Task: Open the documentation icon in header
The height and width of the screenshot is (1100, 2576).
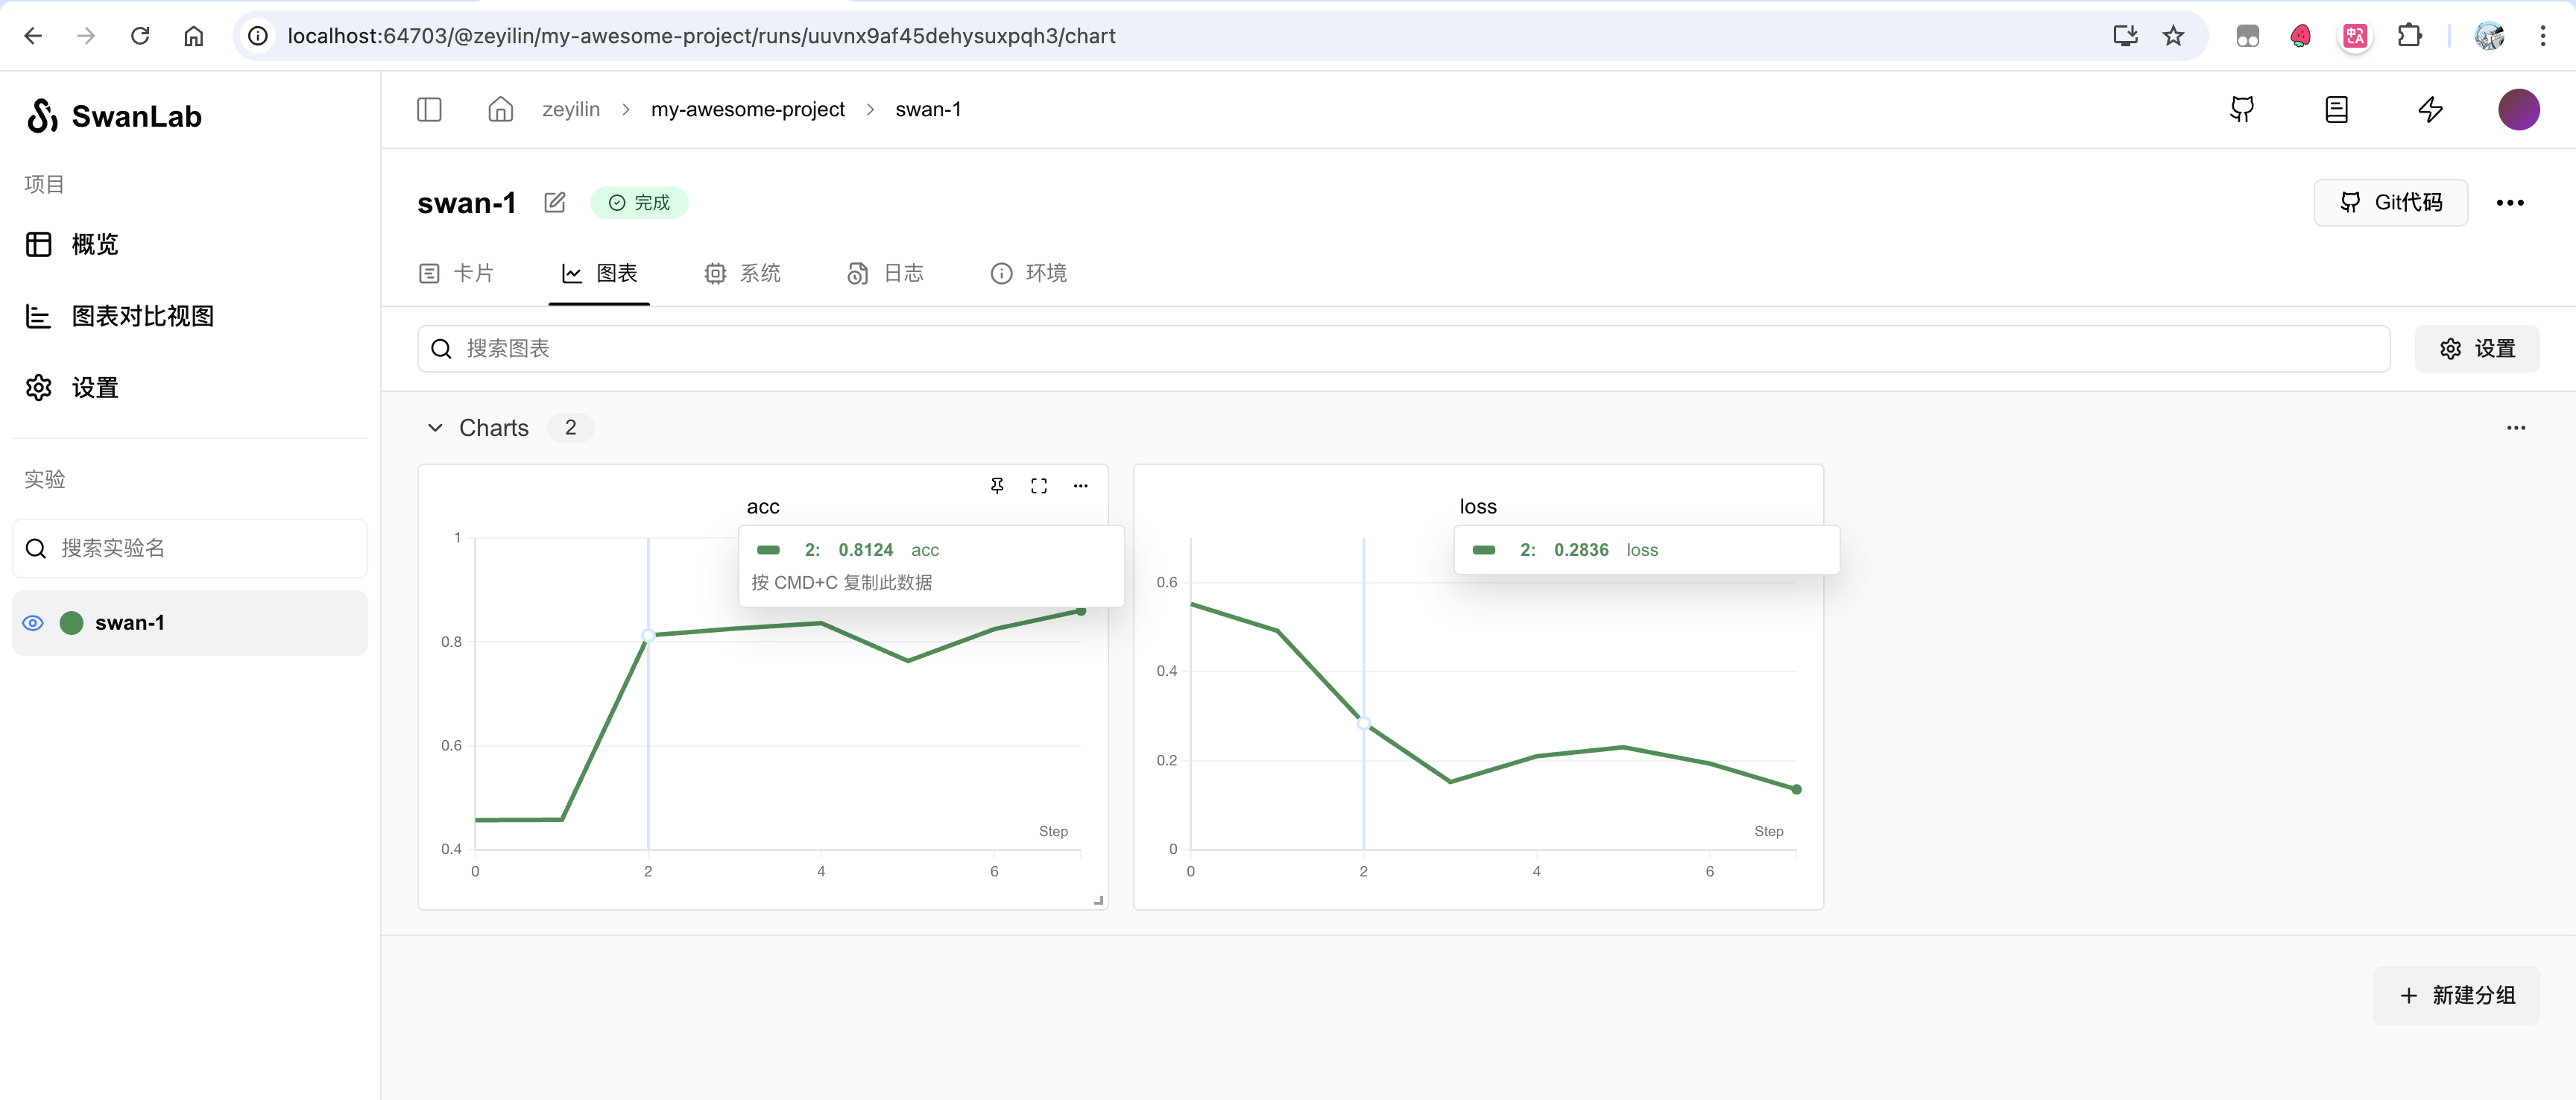Action: point(2336,109)
